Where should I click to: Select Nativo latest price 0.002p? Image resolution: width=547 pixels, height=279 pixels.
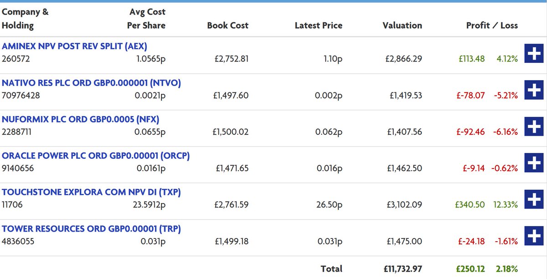pos(329,95)
